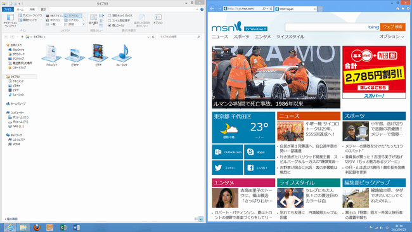The height and width of the screenshot is (232, 412).
Task: Click the ウェブ検索 search button
Action: coord(392,27)
